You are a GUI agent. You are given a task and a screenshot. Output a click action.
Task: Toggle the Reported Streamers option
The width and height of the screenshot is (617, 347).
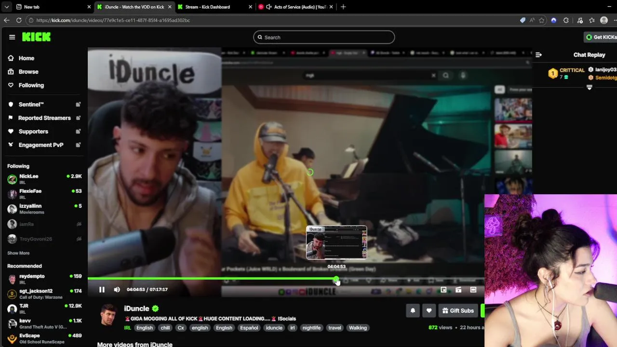pyautogui.click(x=44, y=118)
